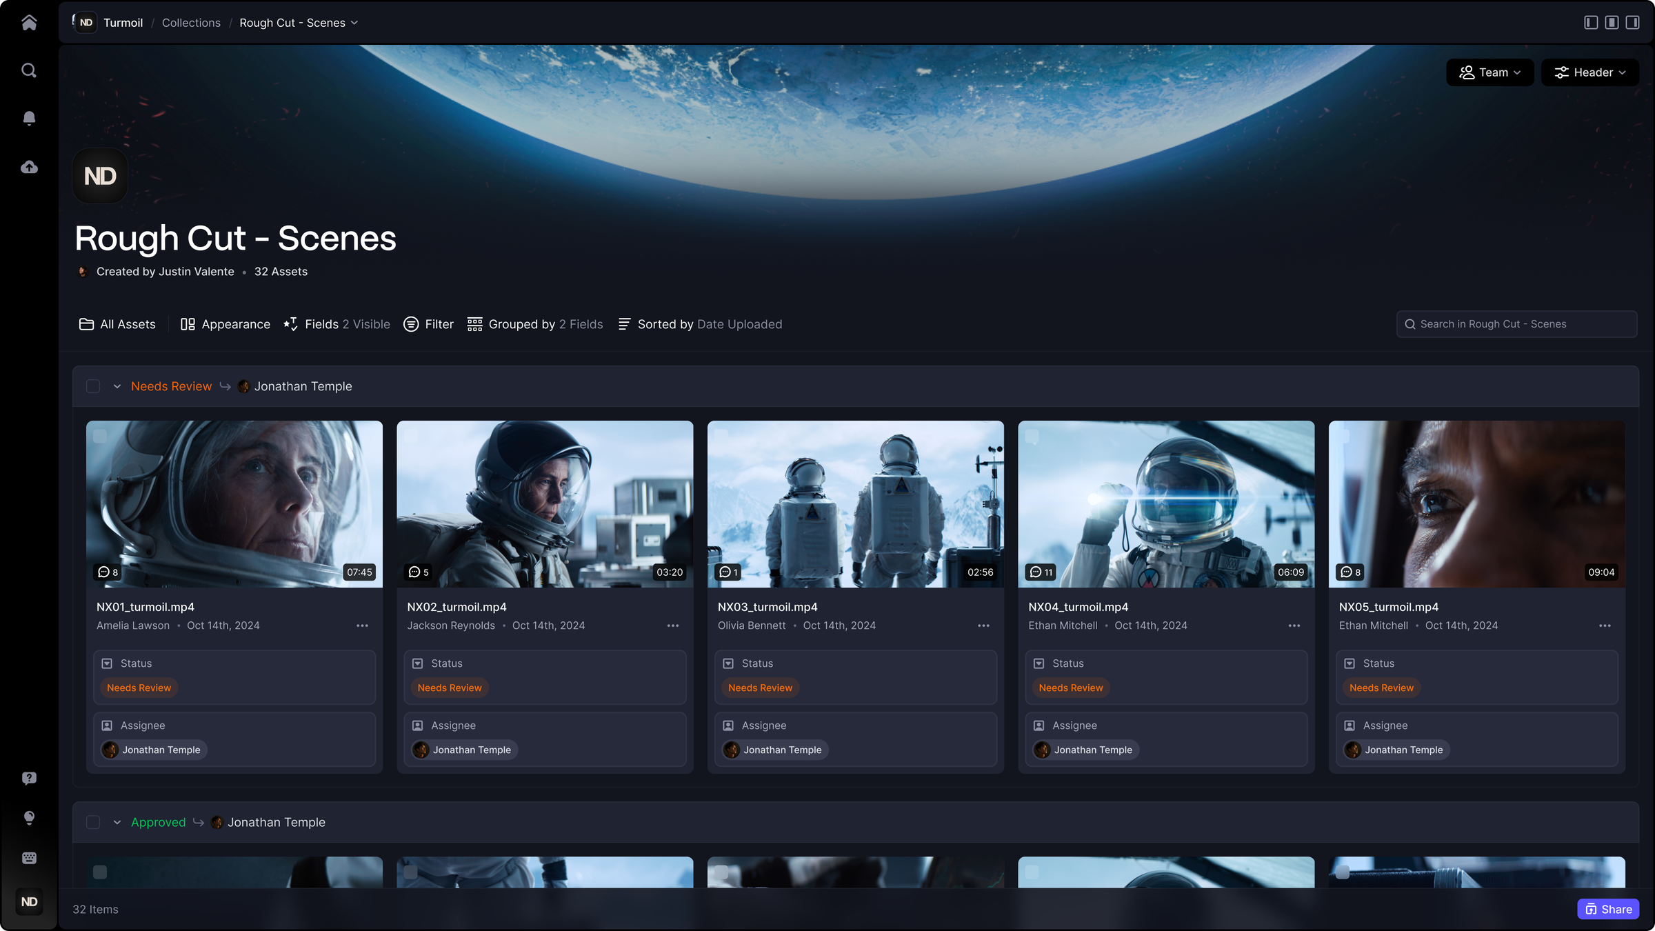The height and width of the screenshot is (931, 1655).
Task: Select all in Approved group checkbox
Action: tap(93, 822)
